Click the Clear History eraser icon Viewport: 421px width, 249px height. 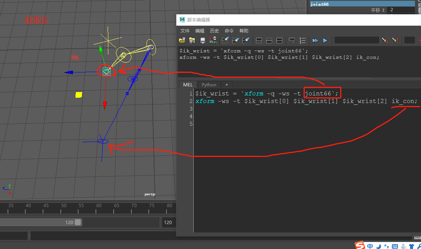point(225,40)
